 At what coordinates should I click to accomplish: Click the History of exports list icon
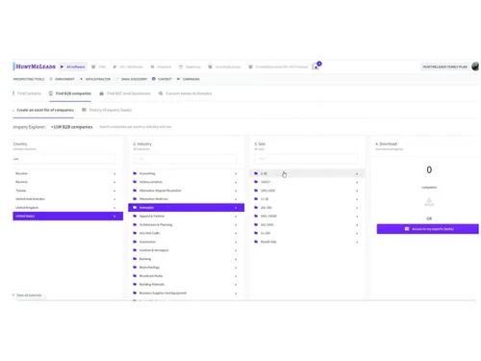point(84,110)
